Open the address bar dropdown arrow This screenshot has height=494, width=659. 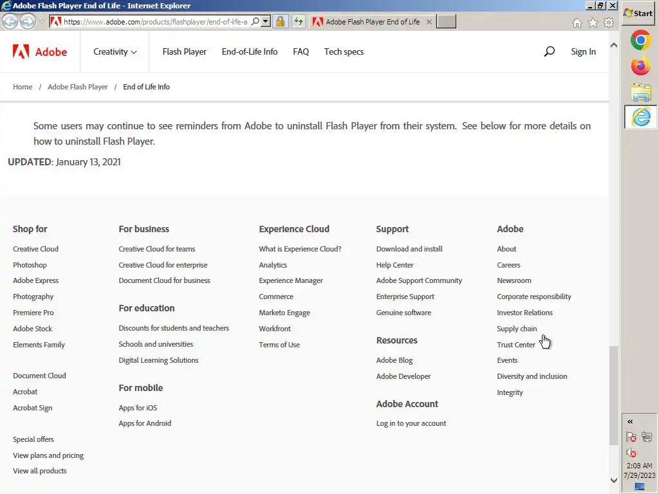[266, 21]
